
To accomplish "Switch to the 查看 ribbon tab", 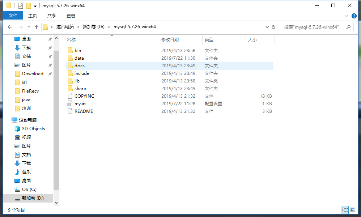I will [x=71, y=16].
